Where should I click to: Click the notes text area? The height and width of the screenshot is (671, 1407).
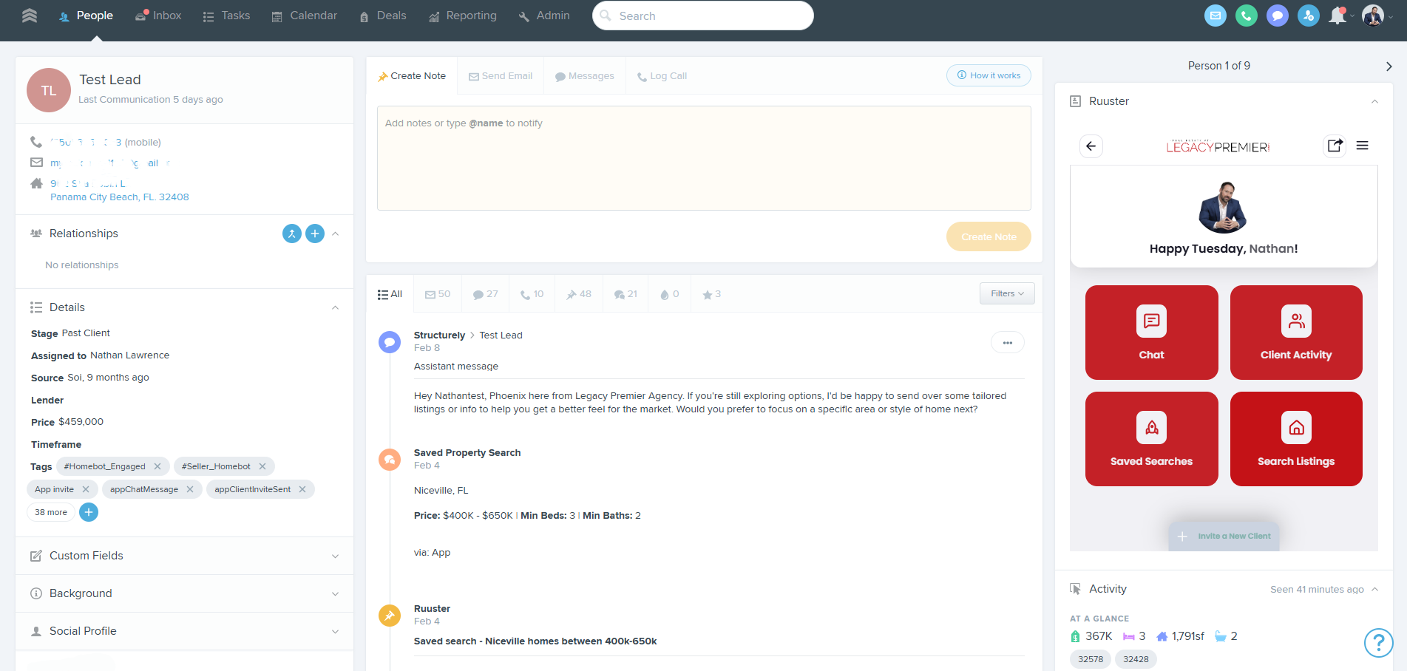704,158
